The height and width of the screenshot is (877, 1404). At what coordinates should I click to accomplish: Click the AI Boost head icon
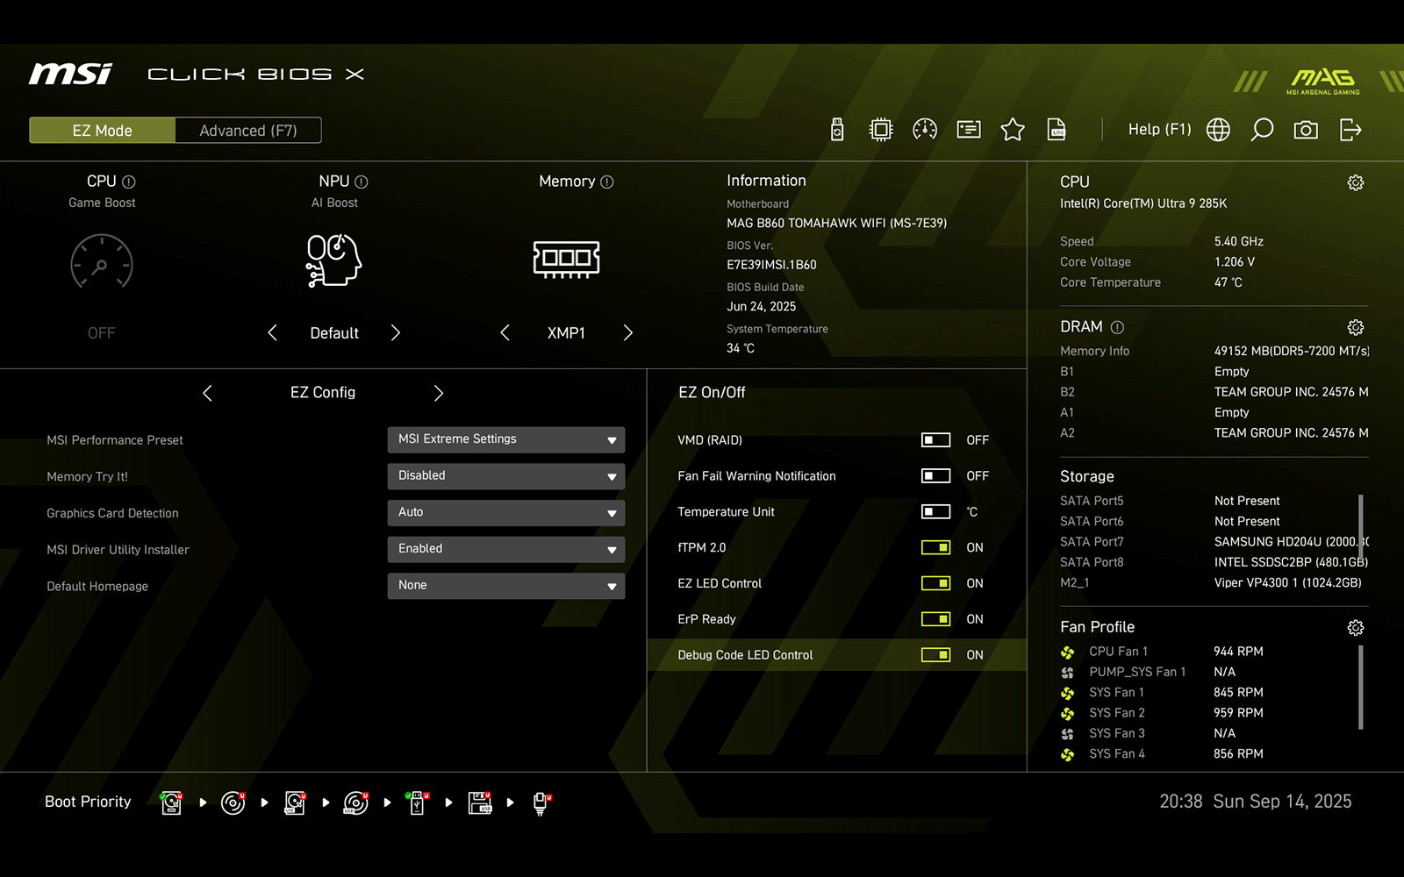click(334, 260)
